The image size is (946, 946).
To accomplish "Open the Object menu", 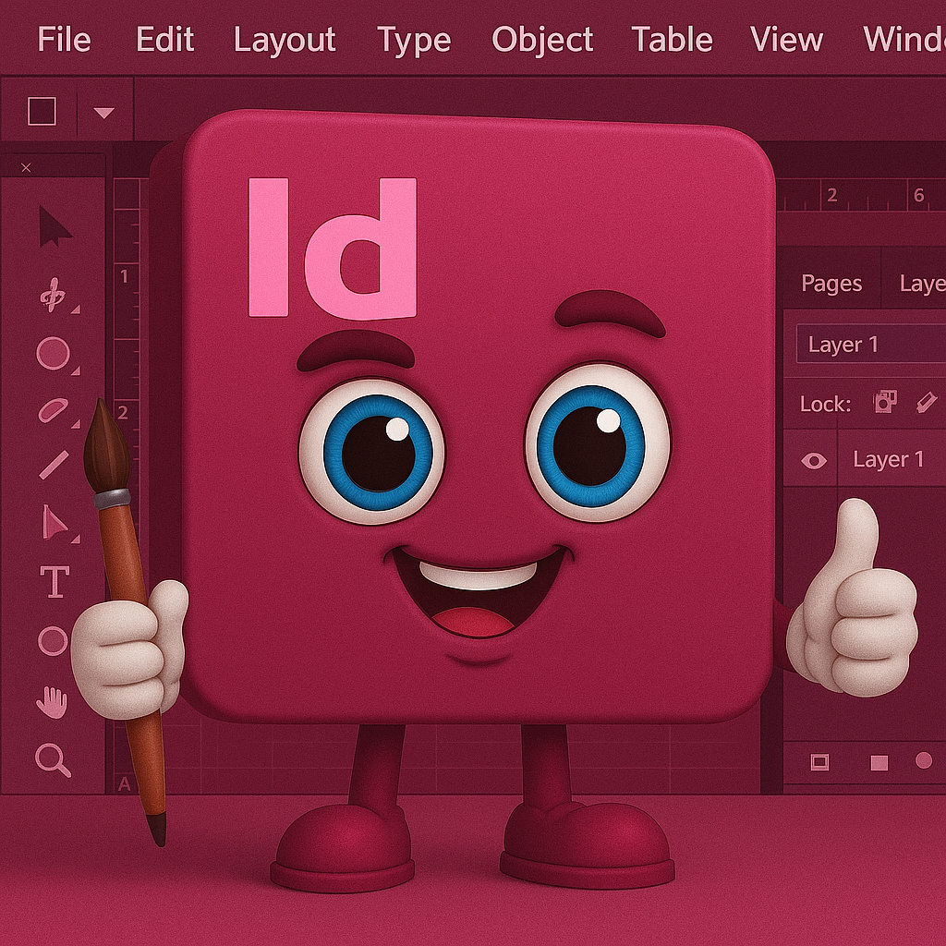I will pyautogui.click(x=542, y=41).
